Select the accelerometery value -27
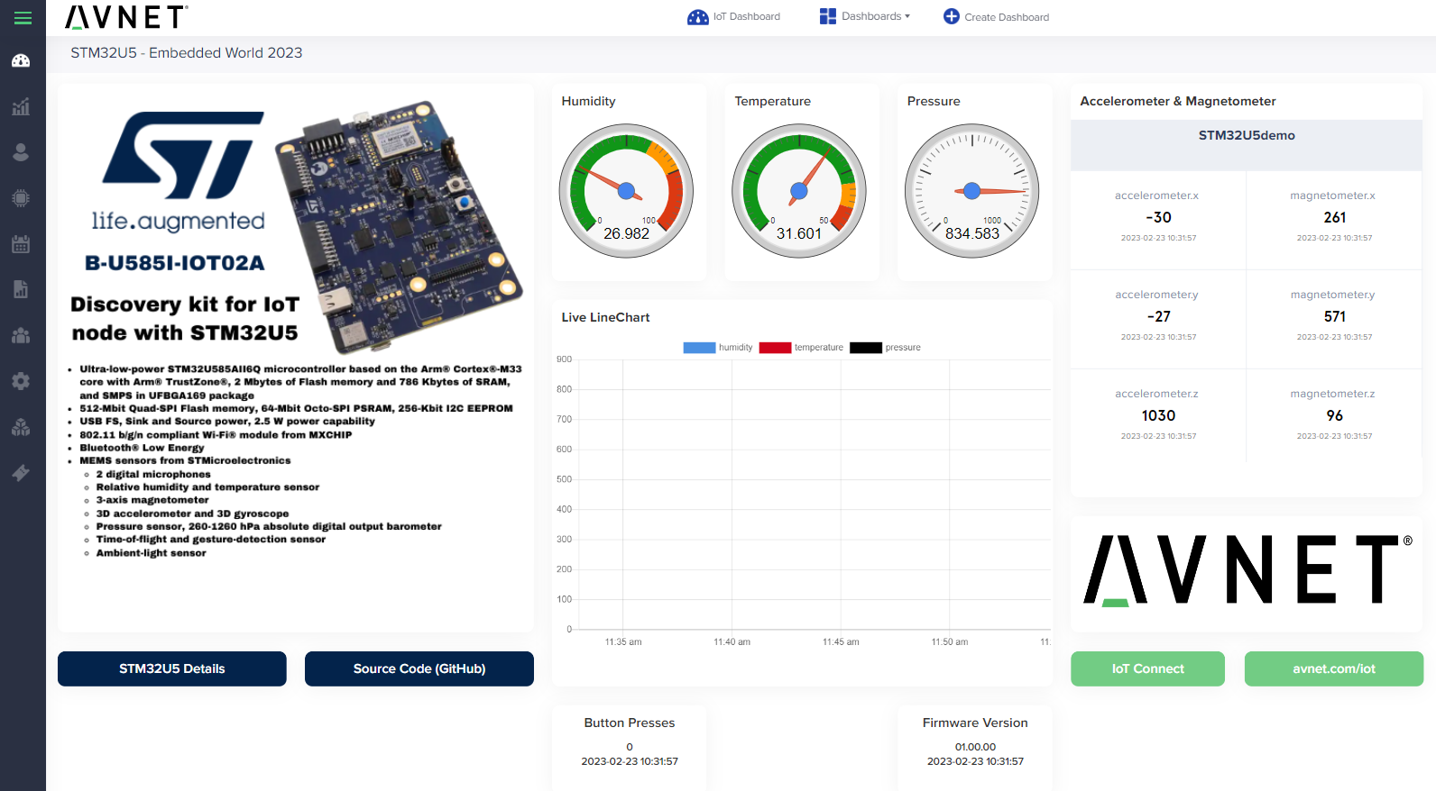 point(1158,316)
